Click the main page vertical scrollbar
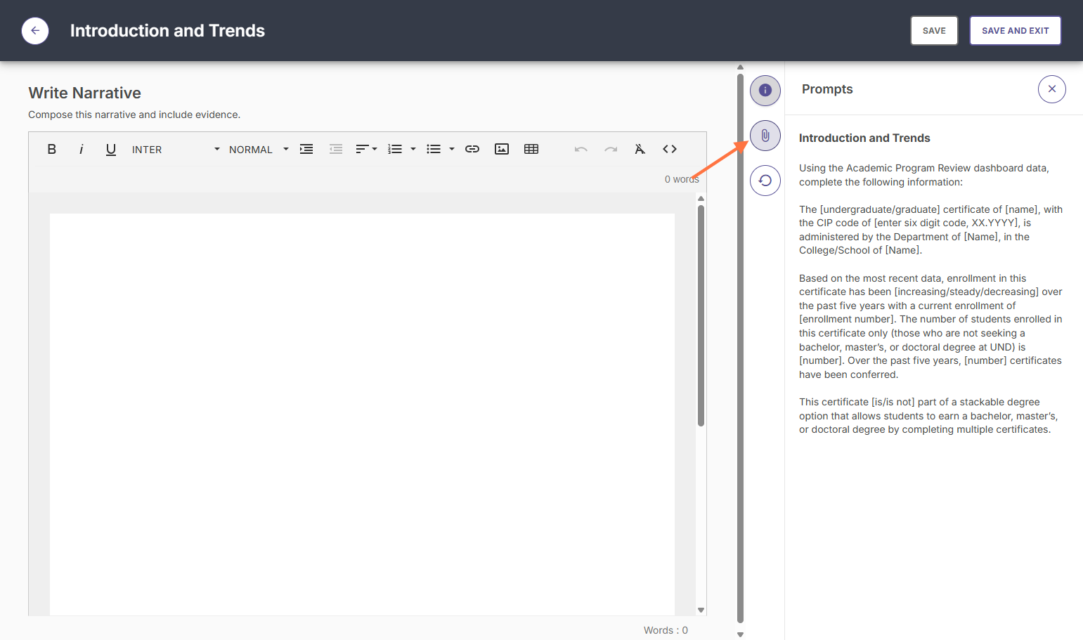This screenshot has height=640, width=1083. click(x=740, y=348)
